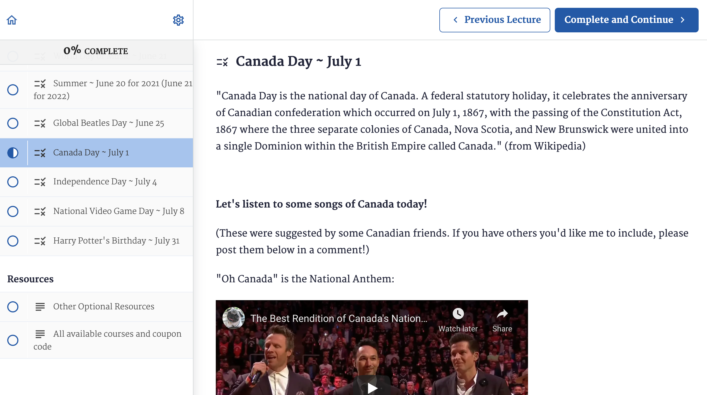Toggle completion circle for Global Beatles Day
The height and width of the screenshot is (395, 707).
click(x=13, y=123)
